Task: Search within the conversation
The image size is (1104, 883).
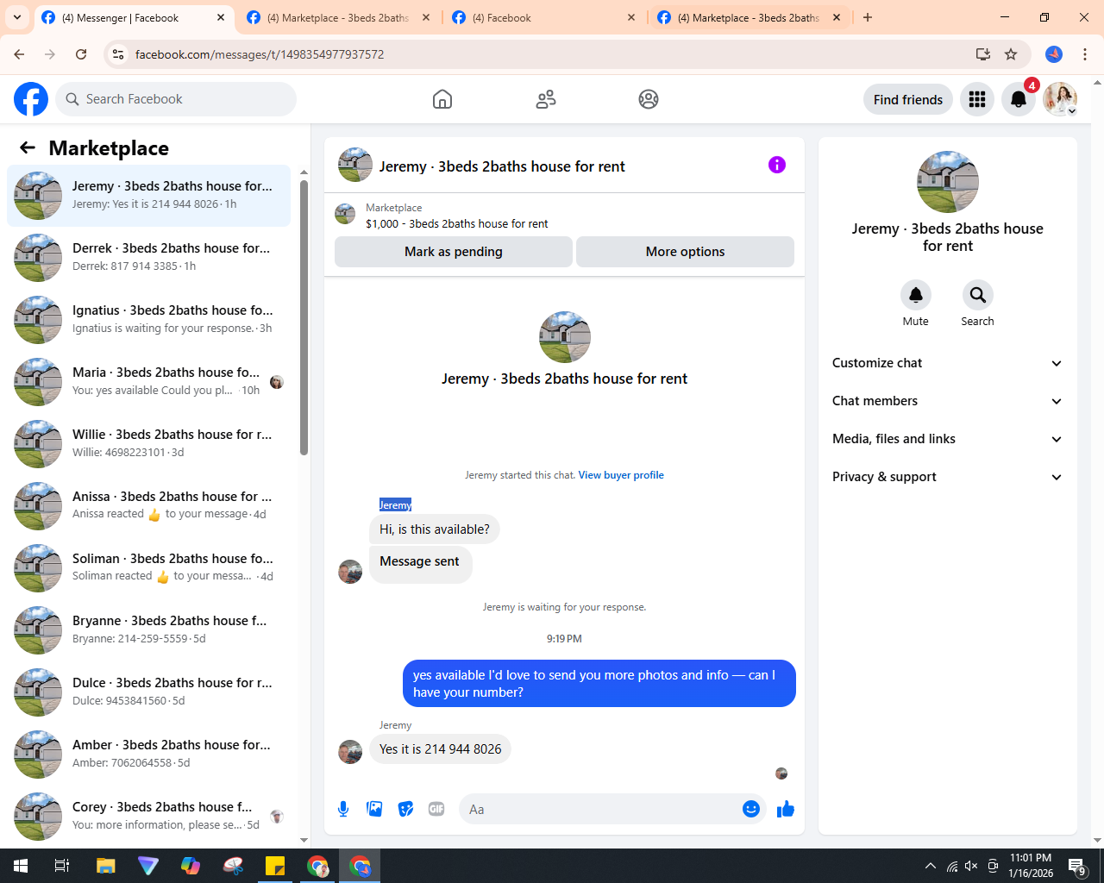Action: pos(978,295)
